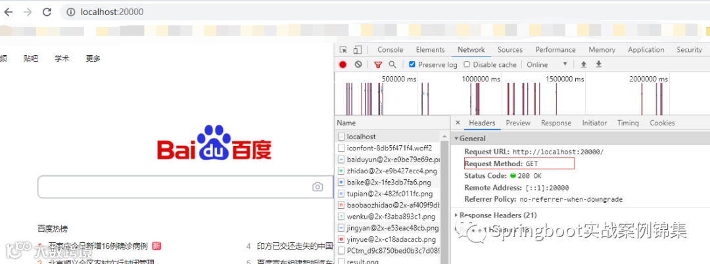Screen dimensions: 710x264
Task: Select the Response sub-tab
Action: [x=556, y=123]
